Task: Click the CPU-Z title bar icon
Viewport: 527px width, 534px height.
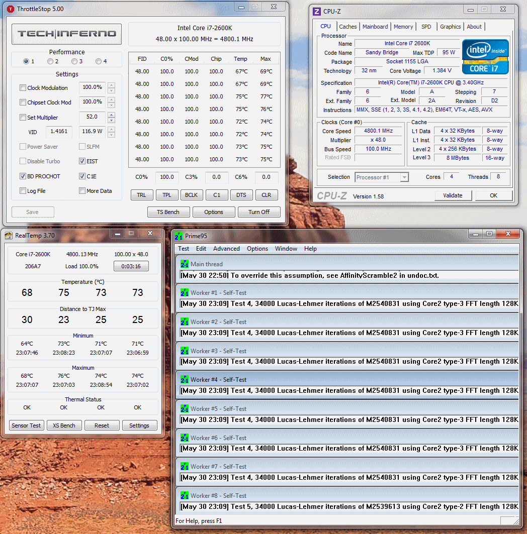Action: (x=317, y=12)
